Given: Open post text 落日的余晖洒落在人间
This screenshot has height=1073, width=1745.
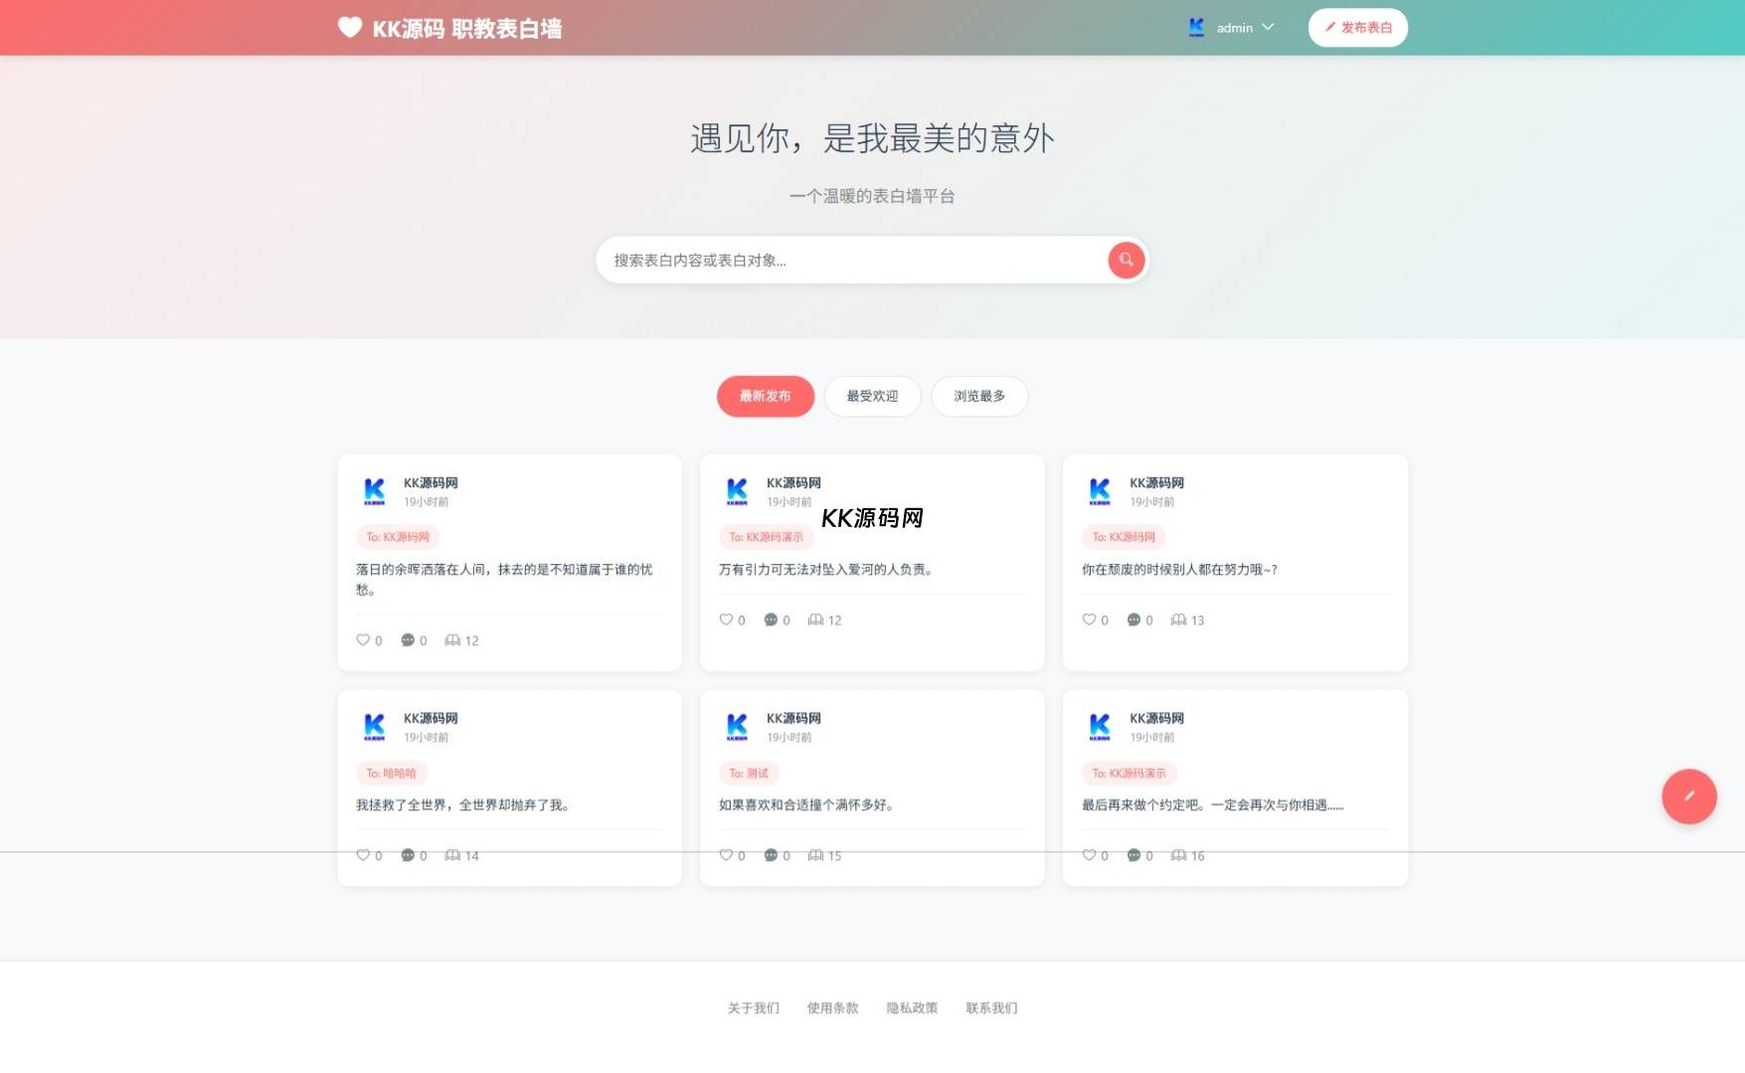Looking at the screenshot, I should pos(504,579).
